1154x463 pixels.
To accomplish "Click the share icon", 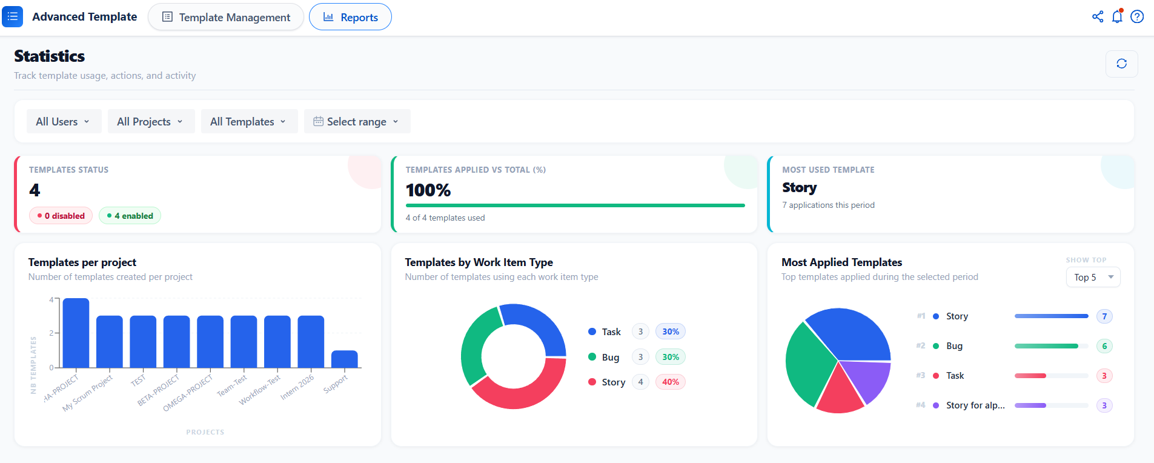I will (1098, 16).
